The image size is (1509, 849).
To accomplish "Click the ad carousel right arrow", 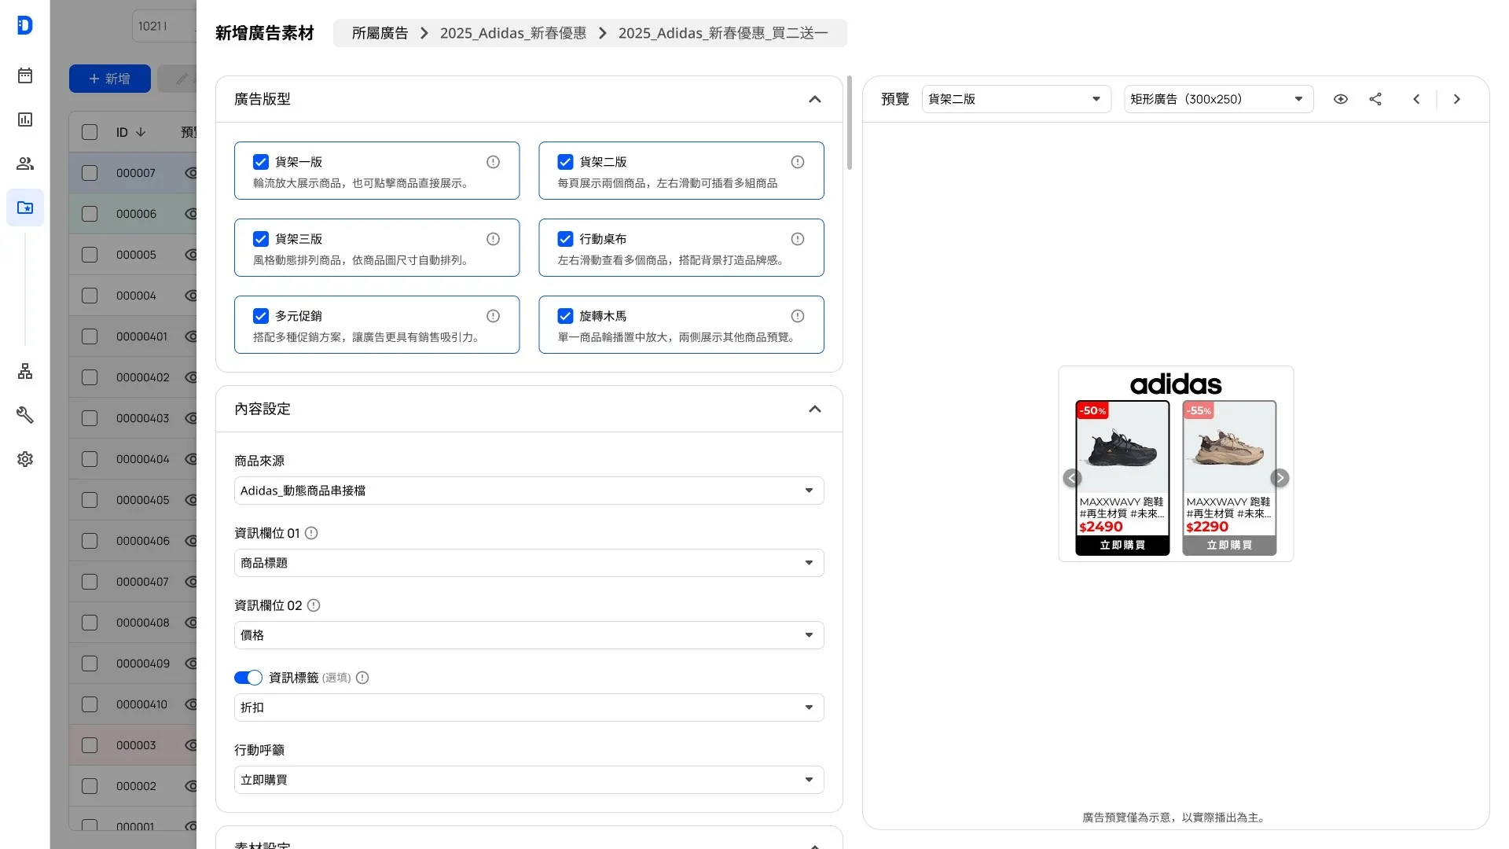I will 1280,478.
